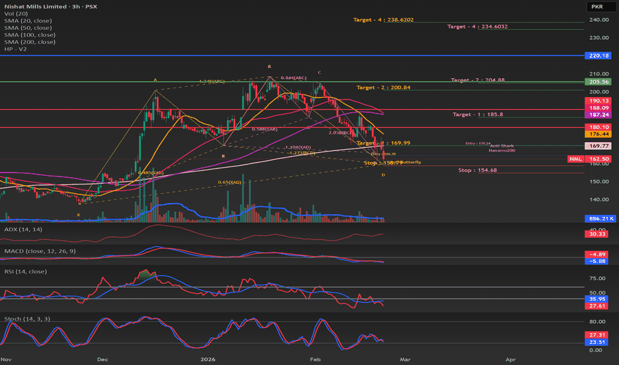Click the 0.844(ABC) ratio label
The width and height of the screenshot is (619, 365).
click(x=294, y=78)
